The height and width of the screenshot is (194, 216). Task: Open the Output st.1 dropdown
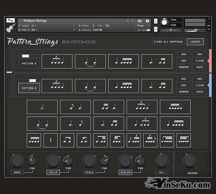47,25
